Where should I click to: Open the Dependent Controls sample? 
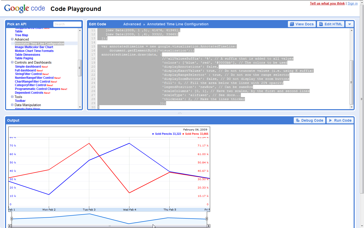tap(29, 93)
